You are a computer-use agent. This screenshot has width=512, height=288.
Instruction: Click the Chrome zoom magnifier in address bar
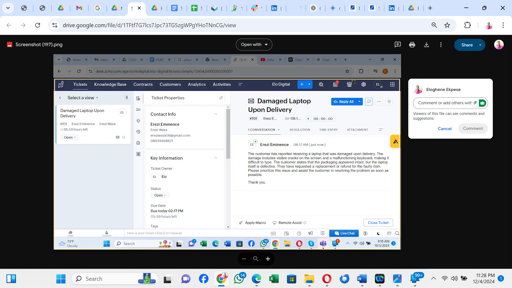click(x=434, y=25)
